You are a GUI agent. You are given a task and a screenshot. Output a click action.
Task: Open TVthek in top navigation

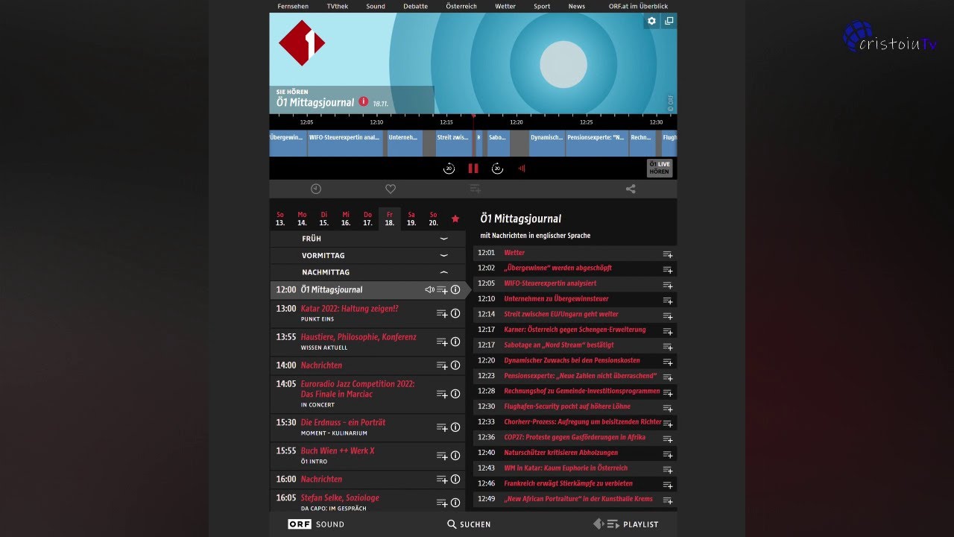click(x=338, y=6)
